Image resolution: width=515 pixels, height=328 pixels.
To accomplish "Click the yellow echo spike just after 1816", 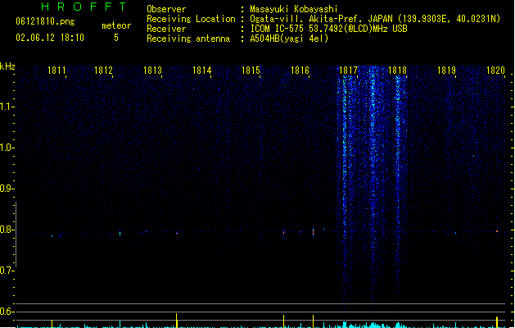I will click(313, 321).
